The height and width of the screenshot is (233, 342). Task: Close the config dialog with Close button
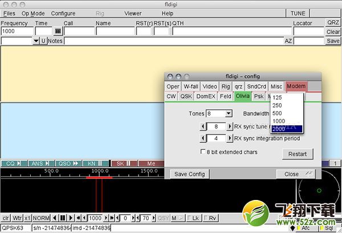pos(295,174)
